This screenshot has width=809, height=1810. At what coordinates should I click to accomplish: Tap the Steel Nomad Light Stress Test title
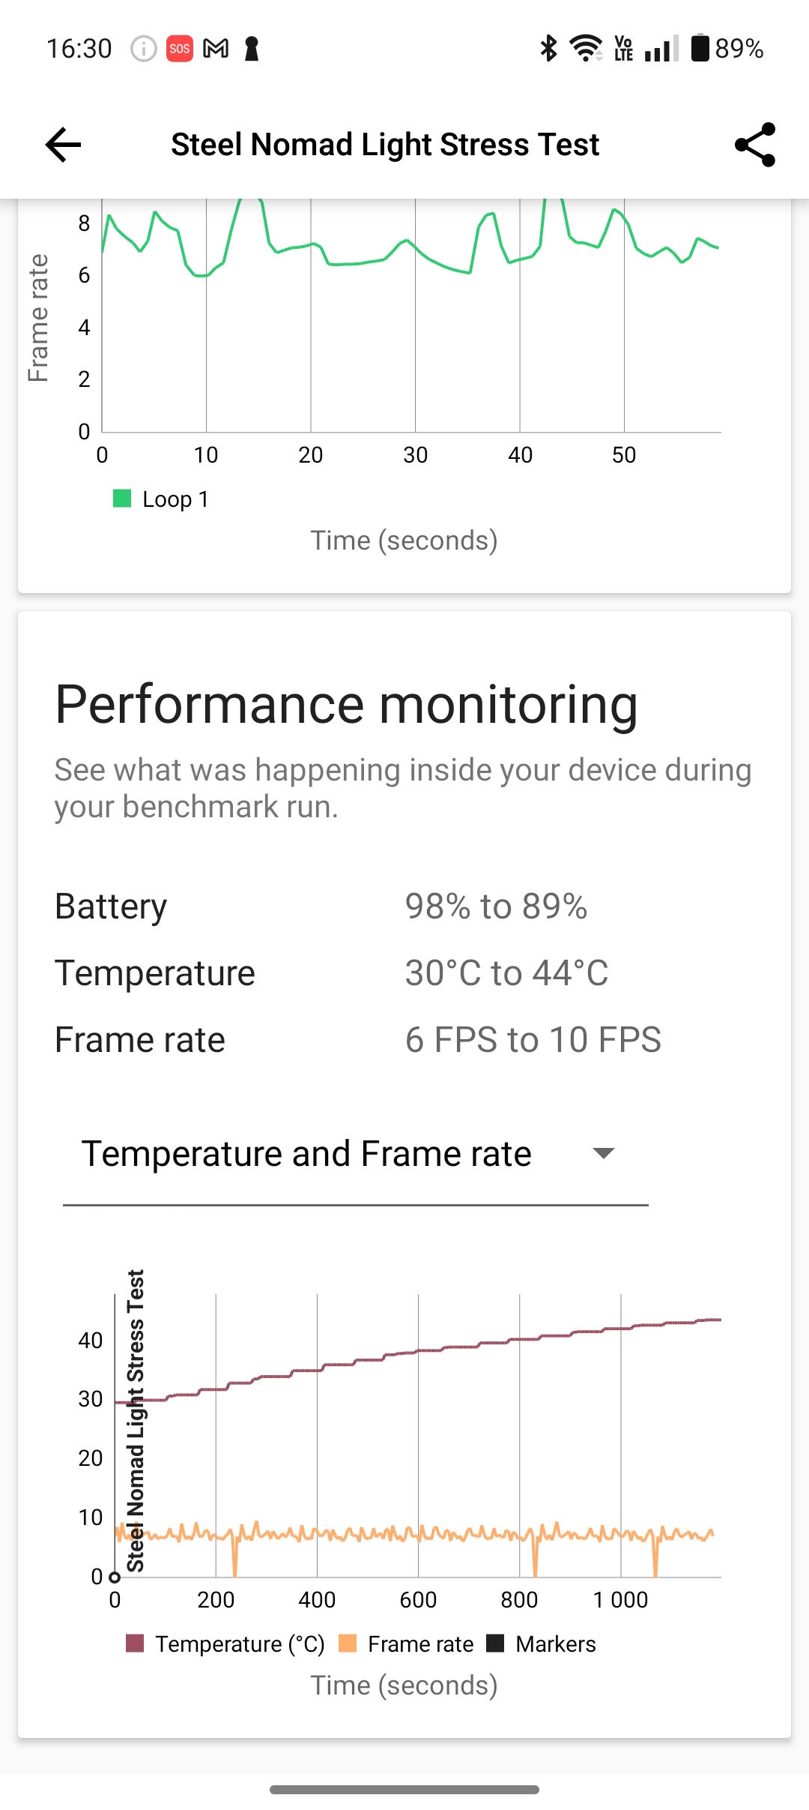385,144
